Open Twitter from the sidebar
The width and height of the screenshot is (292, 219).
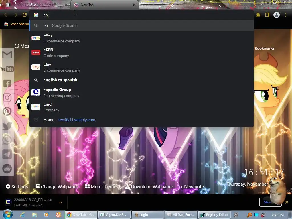tap(7, 126)
